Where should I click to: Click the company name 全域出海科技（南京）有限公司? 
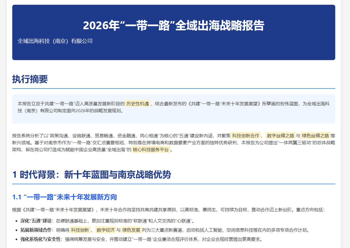click(55, 41)
